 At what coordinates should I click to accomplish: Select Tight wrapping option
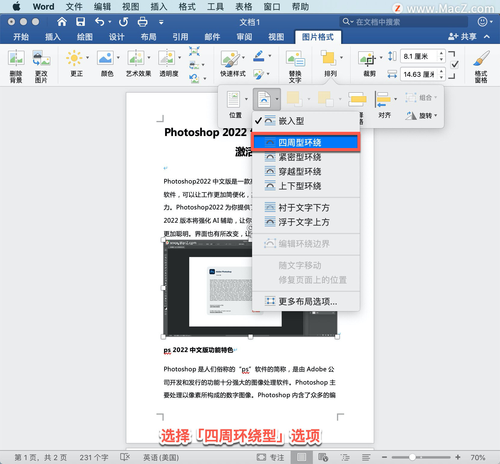(306, 157)
